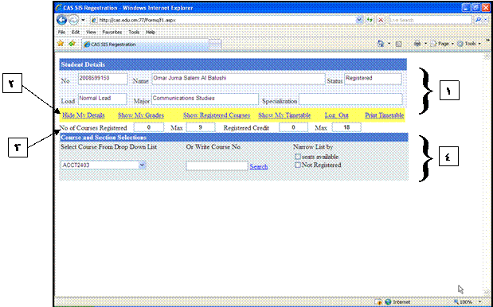The image size is (493, 307).
Task: Click the Feeds icon in command bar
Action: click(x=399, y=44)
